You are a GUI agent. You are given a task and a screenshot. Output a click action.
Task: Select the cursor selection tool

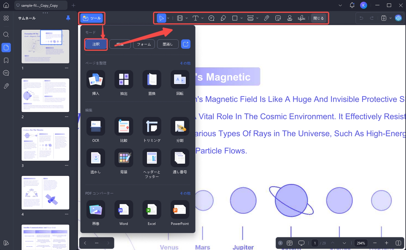[162, 18]
